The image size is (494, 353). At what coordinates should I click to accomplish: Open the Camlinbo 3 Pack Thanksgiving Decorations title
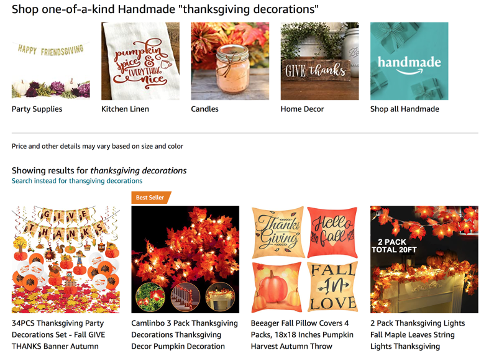coord(185,335)
